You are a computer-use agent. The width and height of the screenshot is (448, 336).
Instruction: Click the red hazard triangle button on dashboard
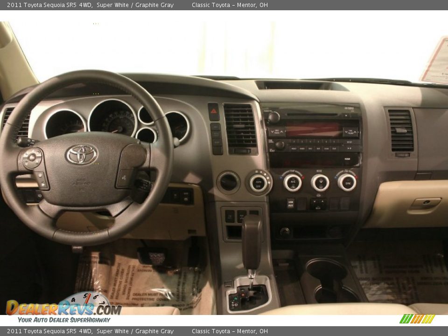[x=214, y=112]
